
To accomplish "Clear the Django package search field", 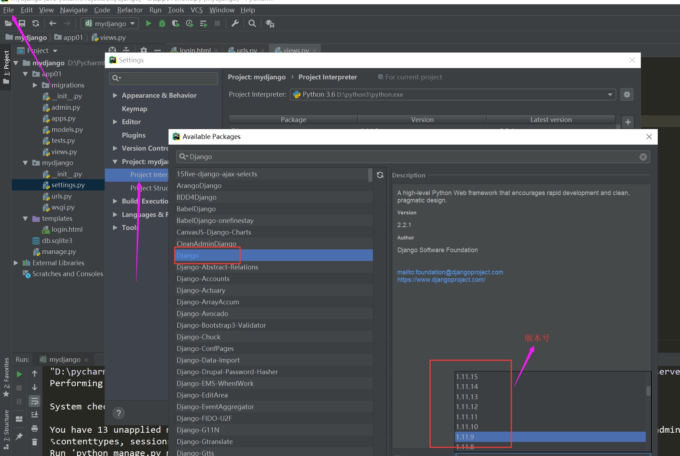I will click(x=643, y=157).
